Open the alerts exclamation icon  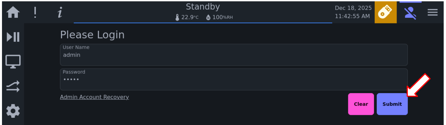coord(35,13)
